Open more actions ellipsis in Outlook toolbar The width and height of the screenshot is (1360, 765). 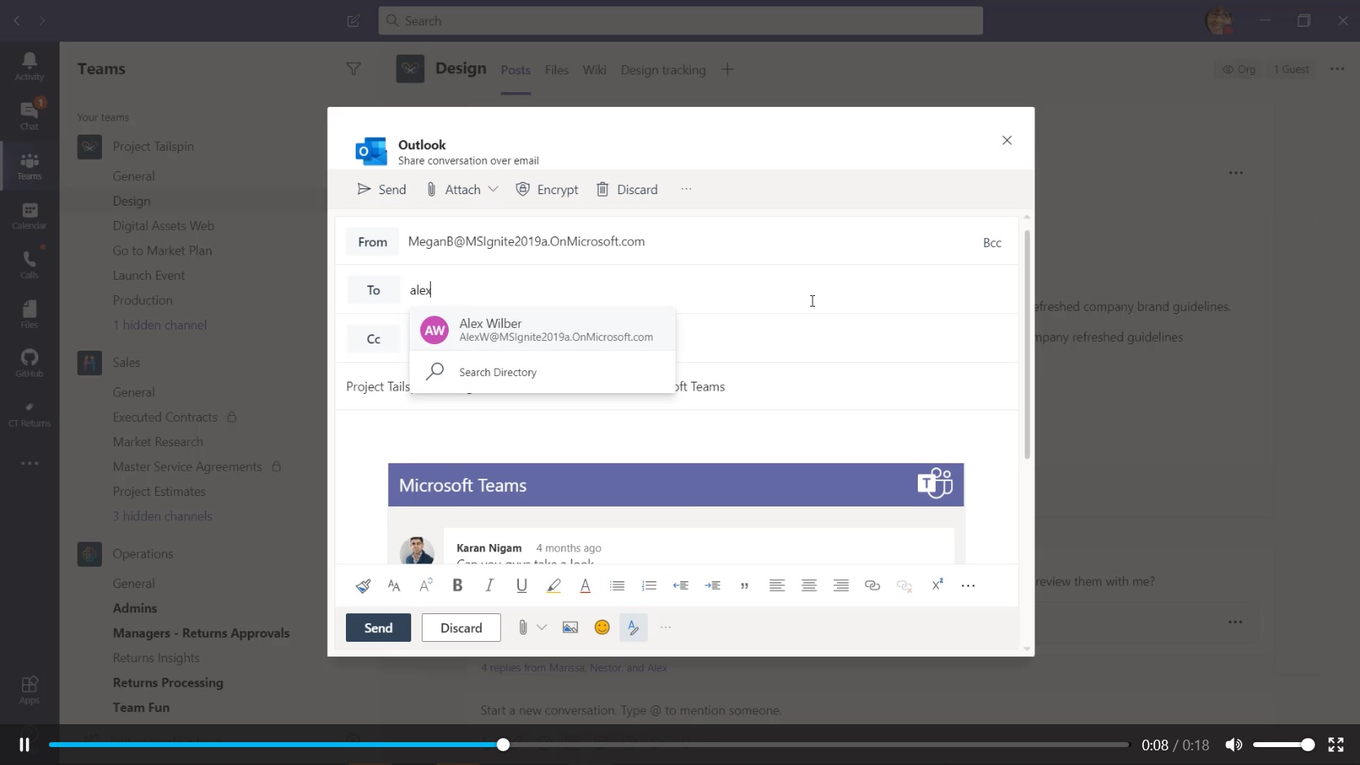686,189
